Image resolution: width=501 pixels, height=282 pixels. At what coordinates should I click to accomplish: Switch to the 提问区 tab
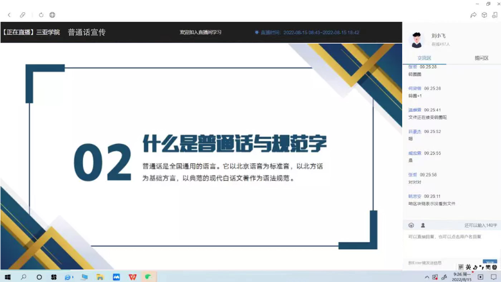[x=481, y=58]
